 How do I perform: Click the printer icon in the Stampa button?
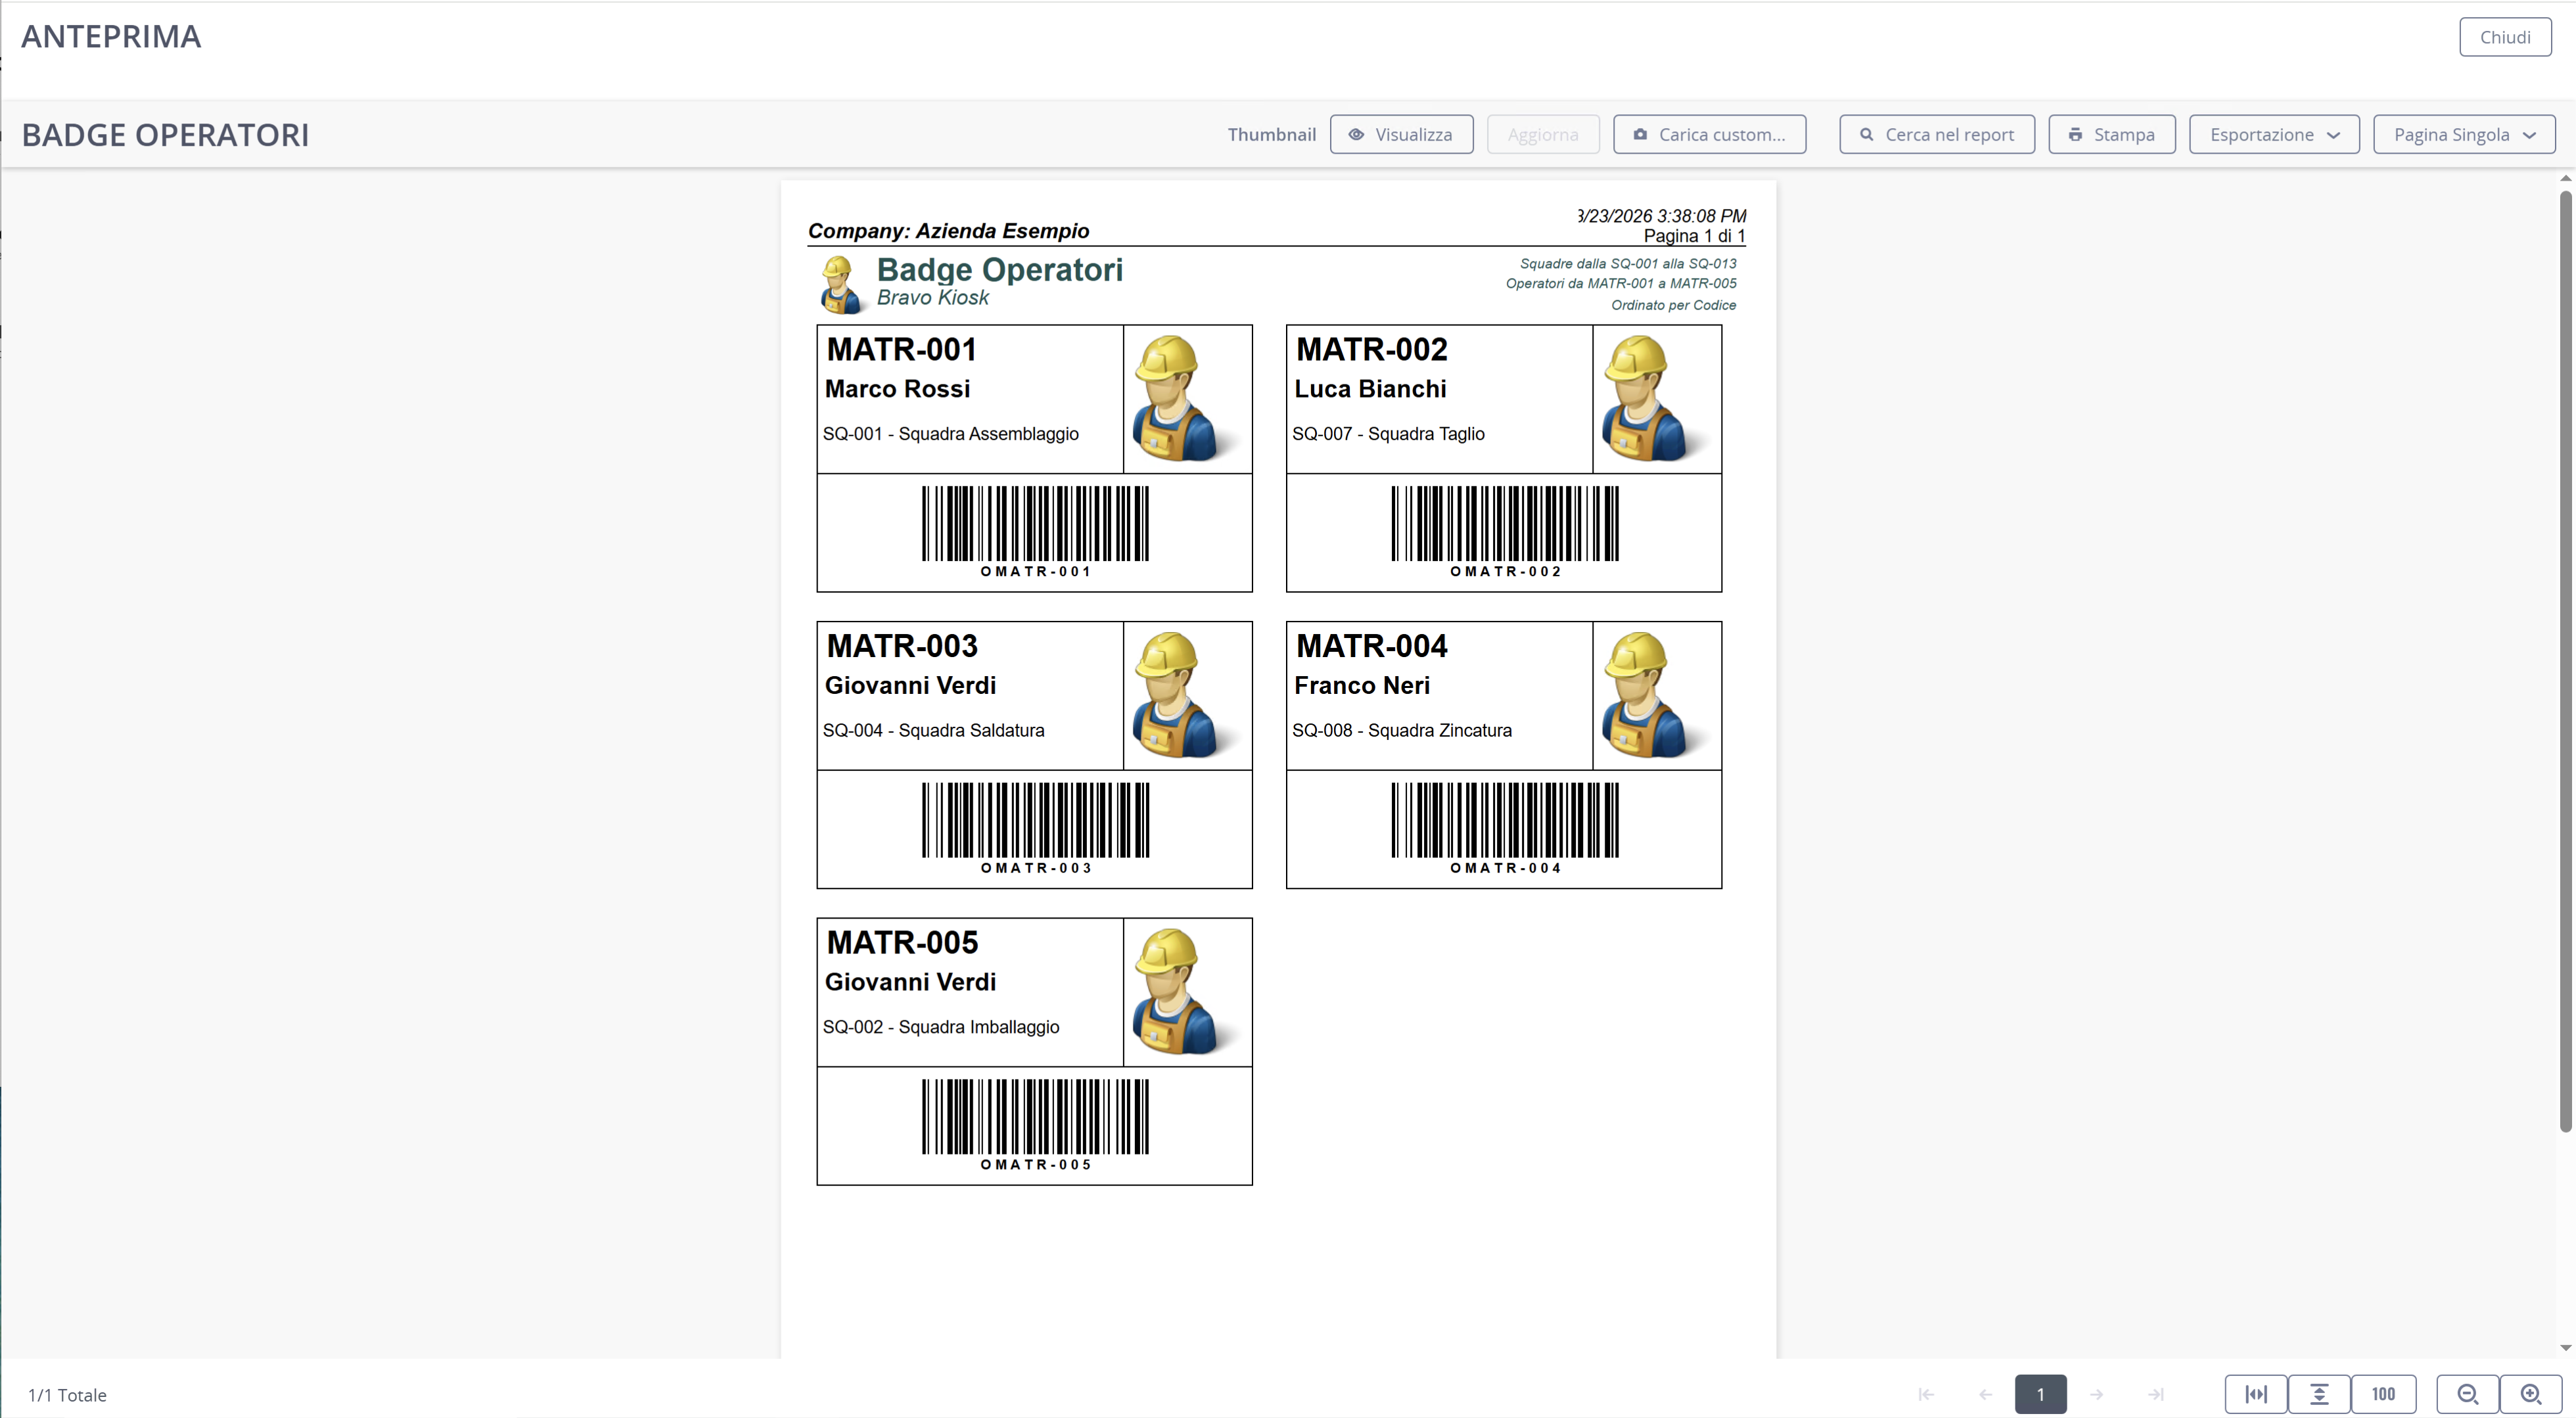[2075, 134]
